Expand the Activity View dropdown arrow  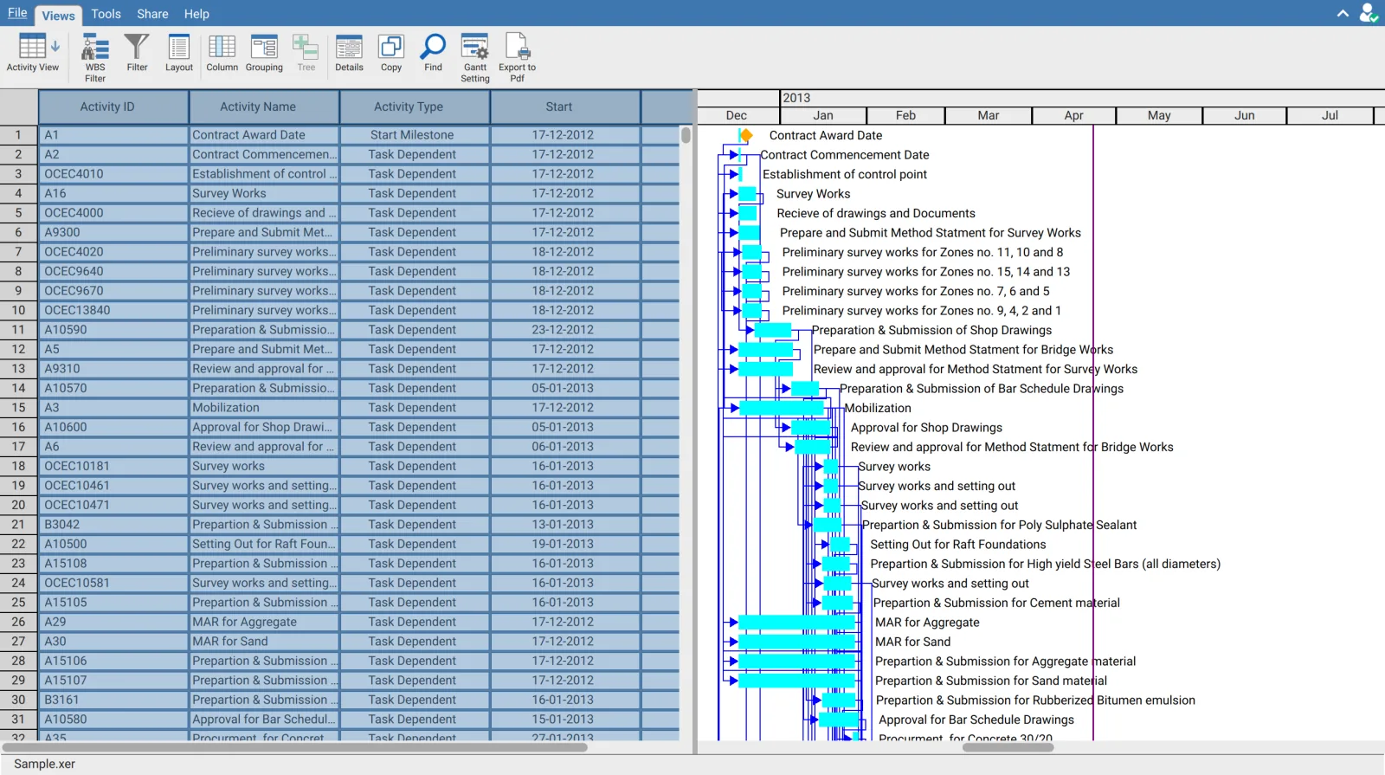(x=55, y=46)
